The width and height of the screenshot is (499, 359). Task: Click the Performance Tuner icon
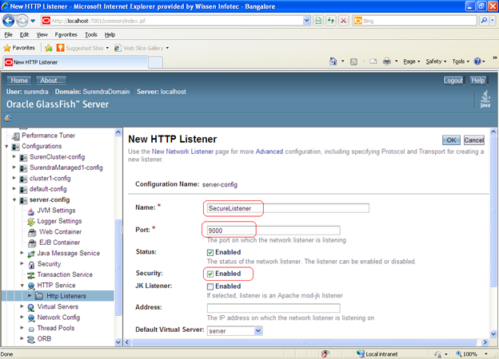point(16,136)
